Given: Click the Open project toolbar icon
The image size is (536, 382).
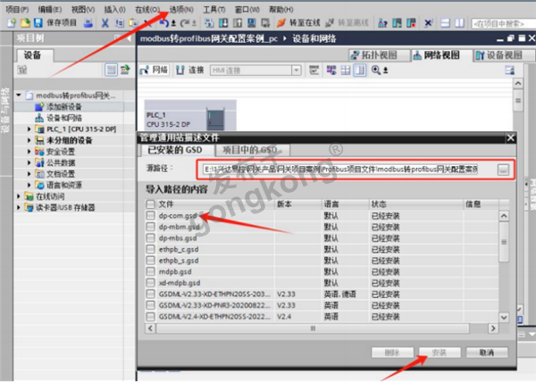Looking at the screenshot, I should pos(25,23).
